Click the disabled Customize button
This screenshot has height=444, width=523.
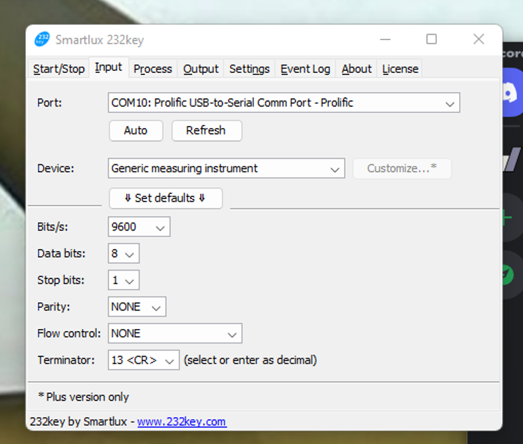(x=402, y=168)
